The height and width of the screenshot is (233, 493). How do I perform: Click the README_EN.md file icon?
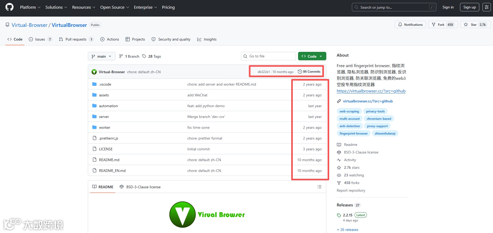pyautogui.click(x=94, y=171)
